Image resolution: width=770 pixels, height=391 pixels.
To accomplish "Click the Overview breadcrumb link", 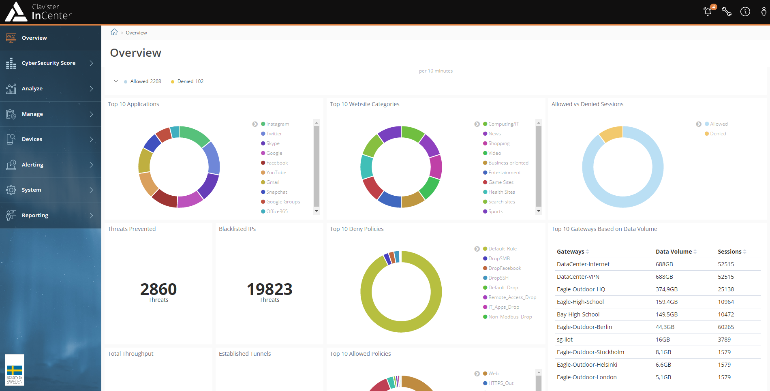I will pyautogui.click(x=136, y=33).
